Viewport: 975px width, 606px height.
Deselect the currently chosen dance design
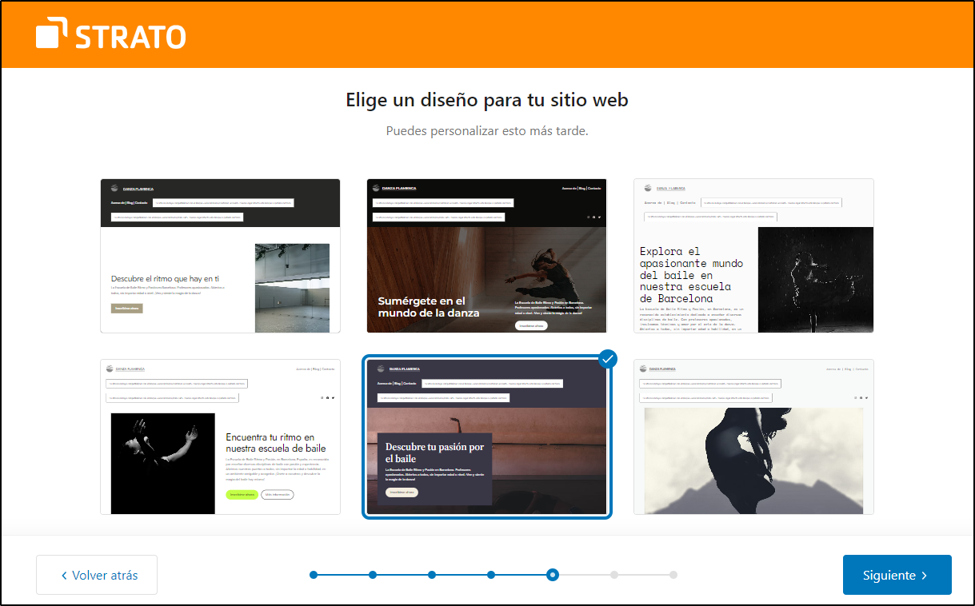tap(487, 437)
